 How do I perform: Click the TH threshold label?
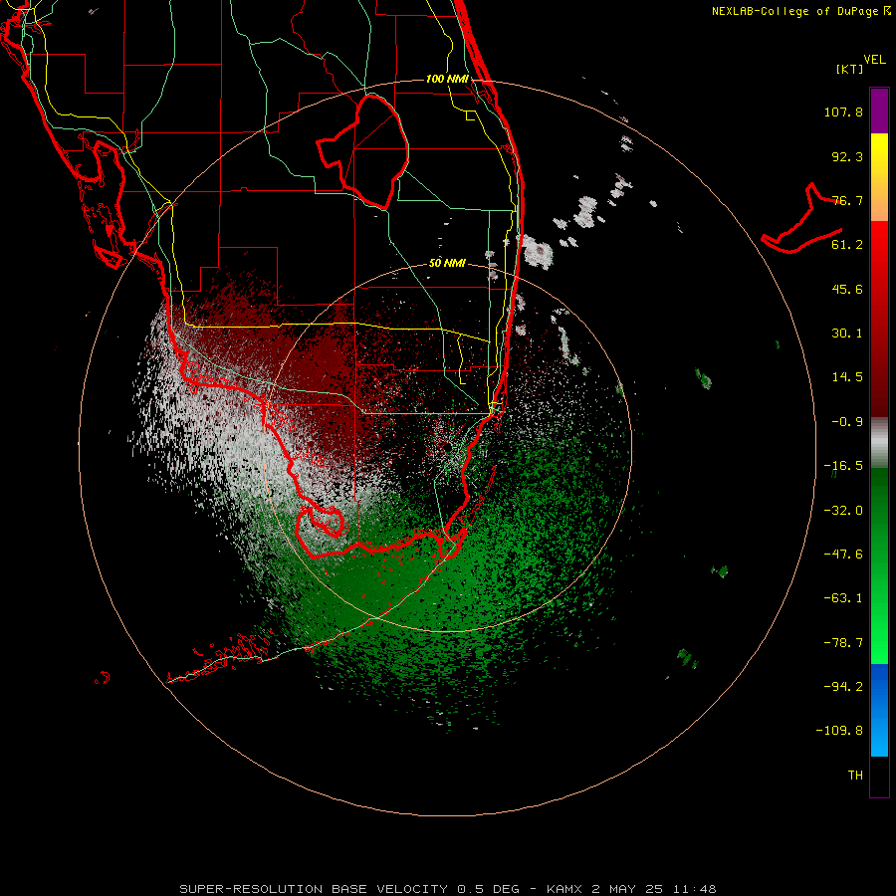click(x=855, y=776)
